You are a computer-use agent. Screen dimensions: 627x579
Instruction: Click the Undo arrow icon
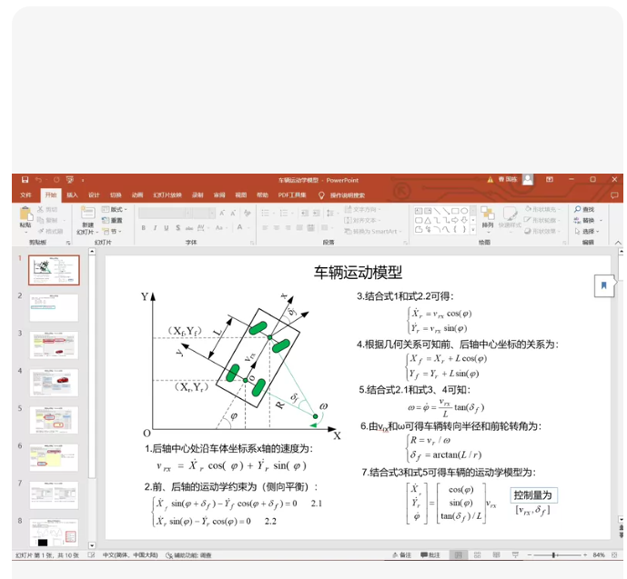38,180
